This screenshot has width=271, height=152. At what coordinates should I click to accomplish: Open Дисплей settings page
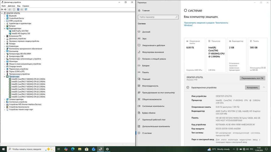click(x=146, y=32)
